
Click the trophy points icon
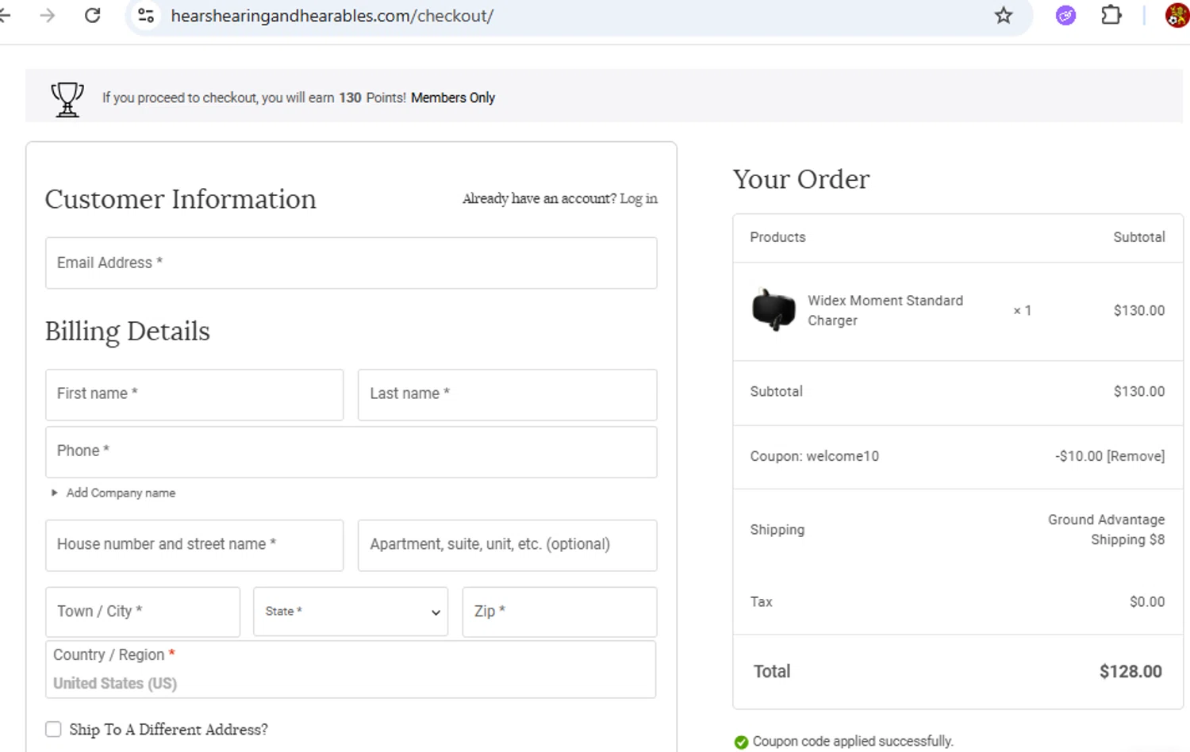coord(67,99)
